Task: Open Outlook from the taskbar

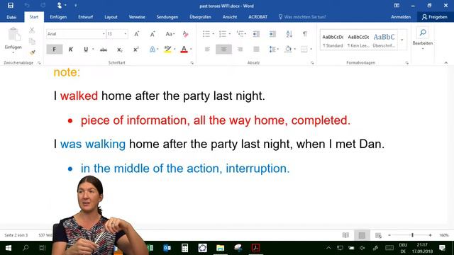Action: (x=167, y=248)
